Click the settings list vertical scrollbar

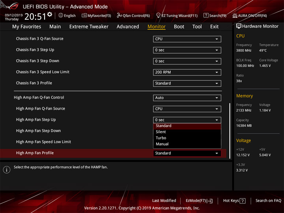pyautogui.click(x=230, y=131)
